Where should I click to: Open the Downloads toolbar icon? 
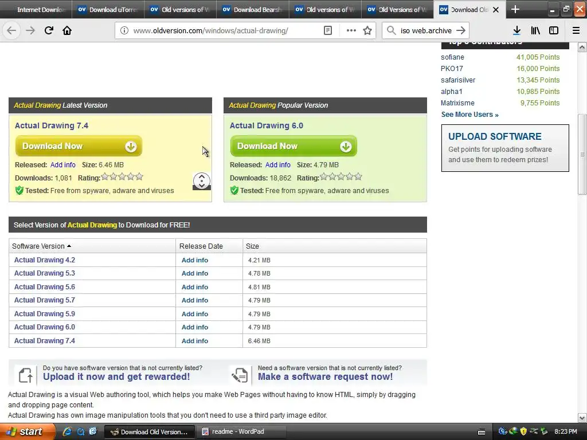pyautogui.click(x=517, y=31)
